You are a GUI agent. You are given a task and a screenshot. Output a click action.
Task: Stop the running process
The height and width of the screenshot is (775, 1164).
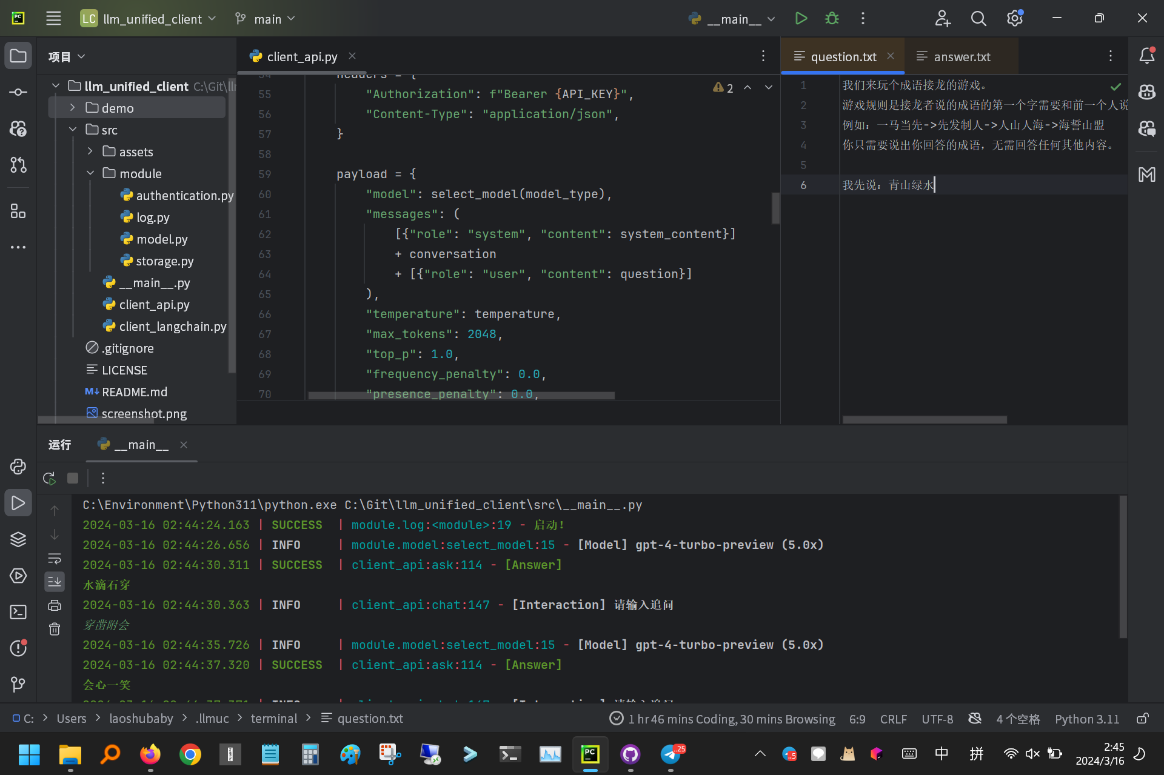[x=73, y=478]
